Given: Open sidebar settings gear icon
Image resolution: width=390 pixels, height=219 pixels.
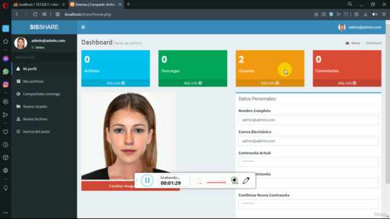Looking at the screenshot, I should click(5, 170).
